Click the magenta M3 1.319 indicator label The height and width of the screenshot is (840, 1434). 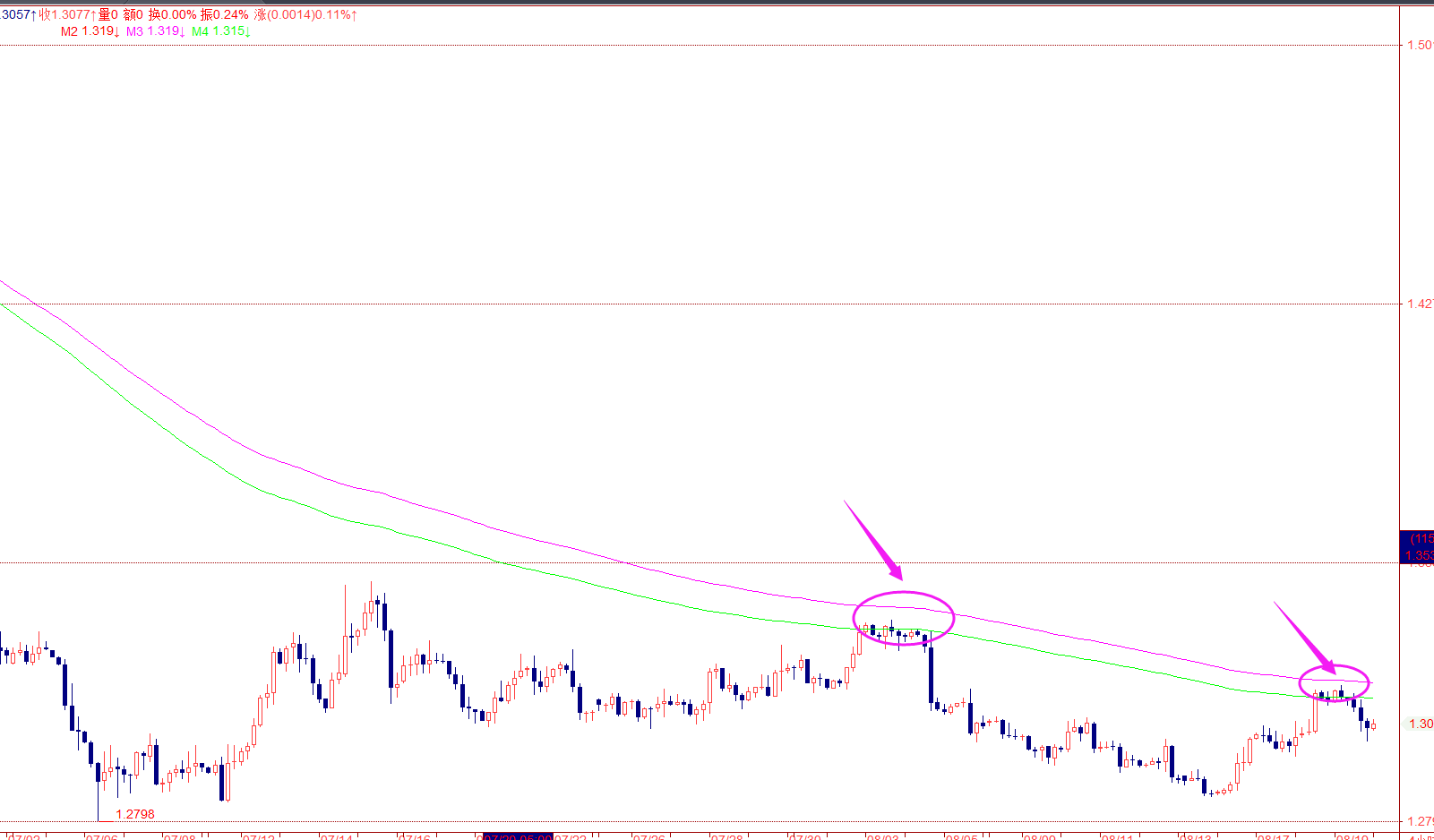(155, 31)
